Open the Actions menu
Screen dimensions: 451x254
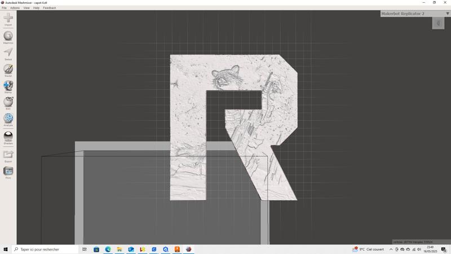point(15,8)
